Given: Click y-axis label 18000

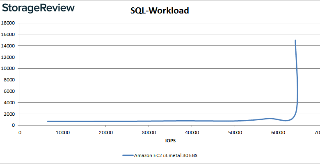Looking at the screenshot, I should click(8, 23).
